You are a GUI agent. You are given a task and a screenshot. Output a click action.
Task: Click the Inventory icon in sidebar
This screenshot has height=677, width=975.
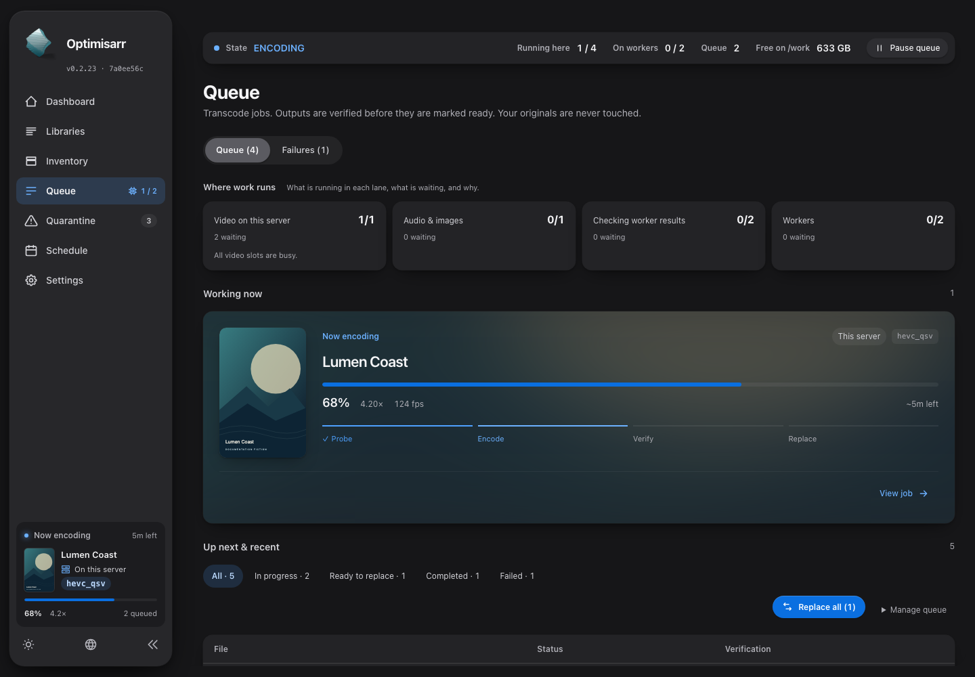click(31, 161)
